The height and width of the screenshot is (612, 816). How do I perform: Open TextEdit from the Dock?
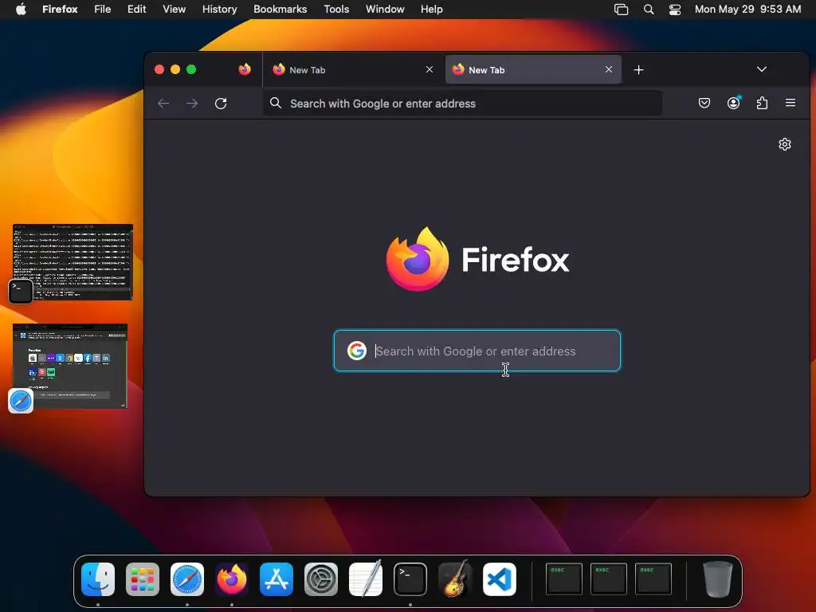[x=366, y=579]
